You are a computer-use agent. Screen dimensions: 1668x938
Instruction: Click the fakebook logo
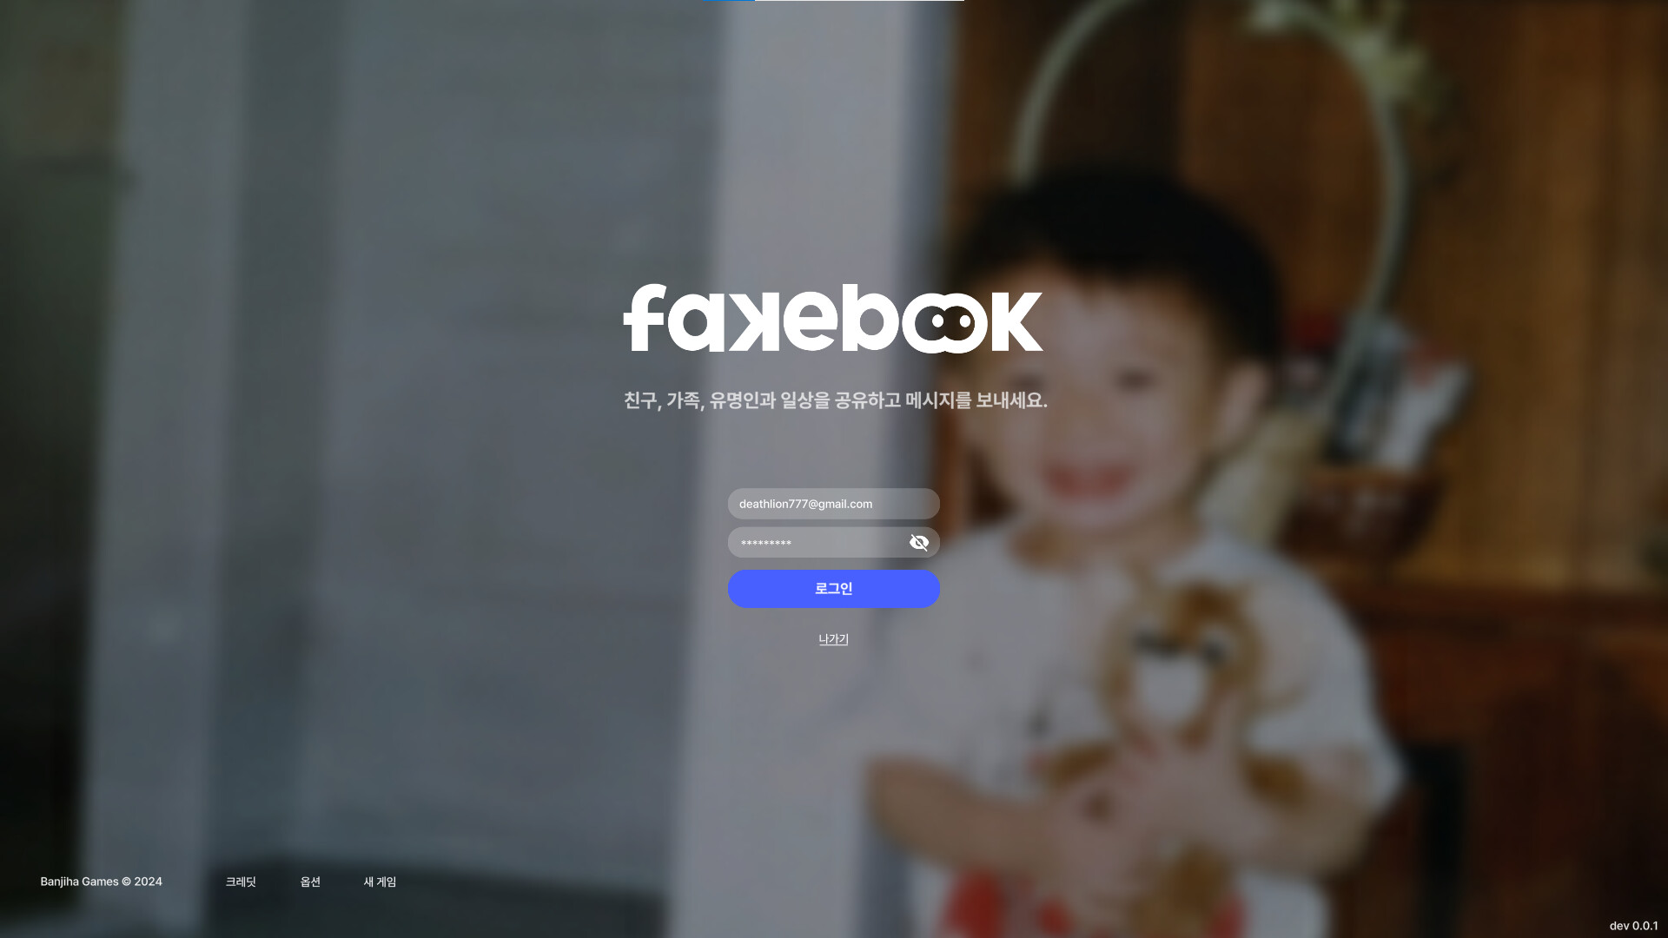click(x=833, y=318)
